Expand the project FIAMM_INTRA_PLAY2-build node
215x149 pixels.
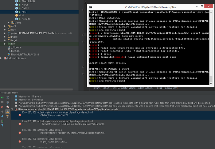point(5,33)
